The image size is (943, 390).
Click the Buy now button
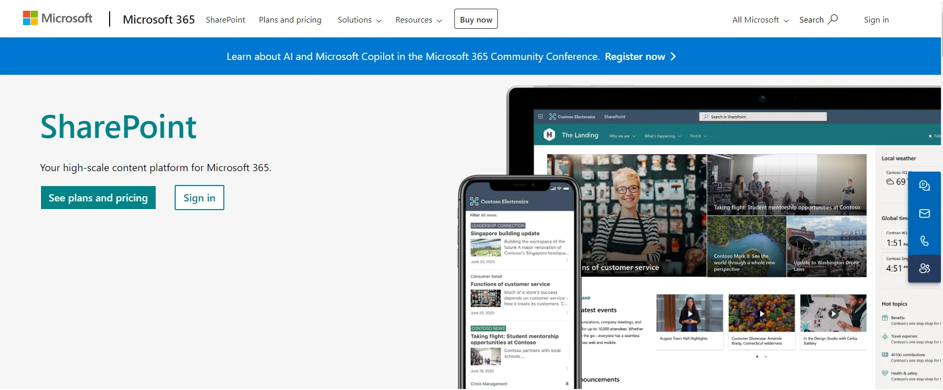click(x=476, y=19)
